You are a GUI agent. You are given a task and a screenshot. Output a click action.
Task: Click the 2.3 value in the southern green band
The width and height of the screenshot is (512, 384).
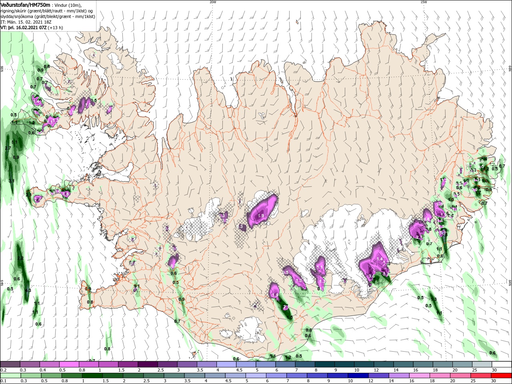click(x=286, y=307)
